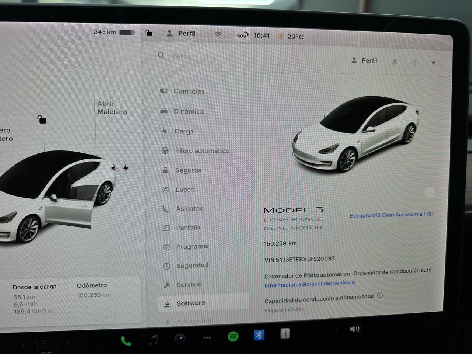472x354 pixels.
Task: Tap the Odómetro trip card
Action: click(94, 290)
